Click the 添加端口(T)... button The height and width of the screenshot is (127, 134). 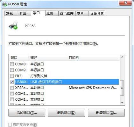coord(27,113)
